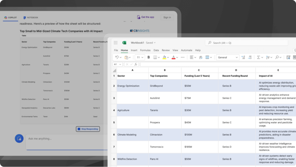
Task: Expand the A1 name box dropdown
Action: pyautogui.click(x=121, y=64)
